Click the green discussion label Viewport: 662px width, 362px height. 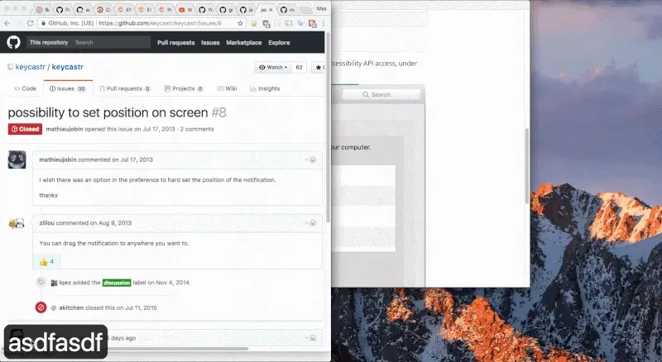(x=117, y=283)
